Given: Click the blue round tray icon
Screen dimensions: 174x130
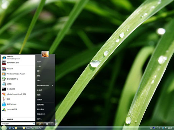Looking at the screenshot, I should pyautogui.click(x=154, y=128).
